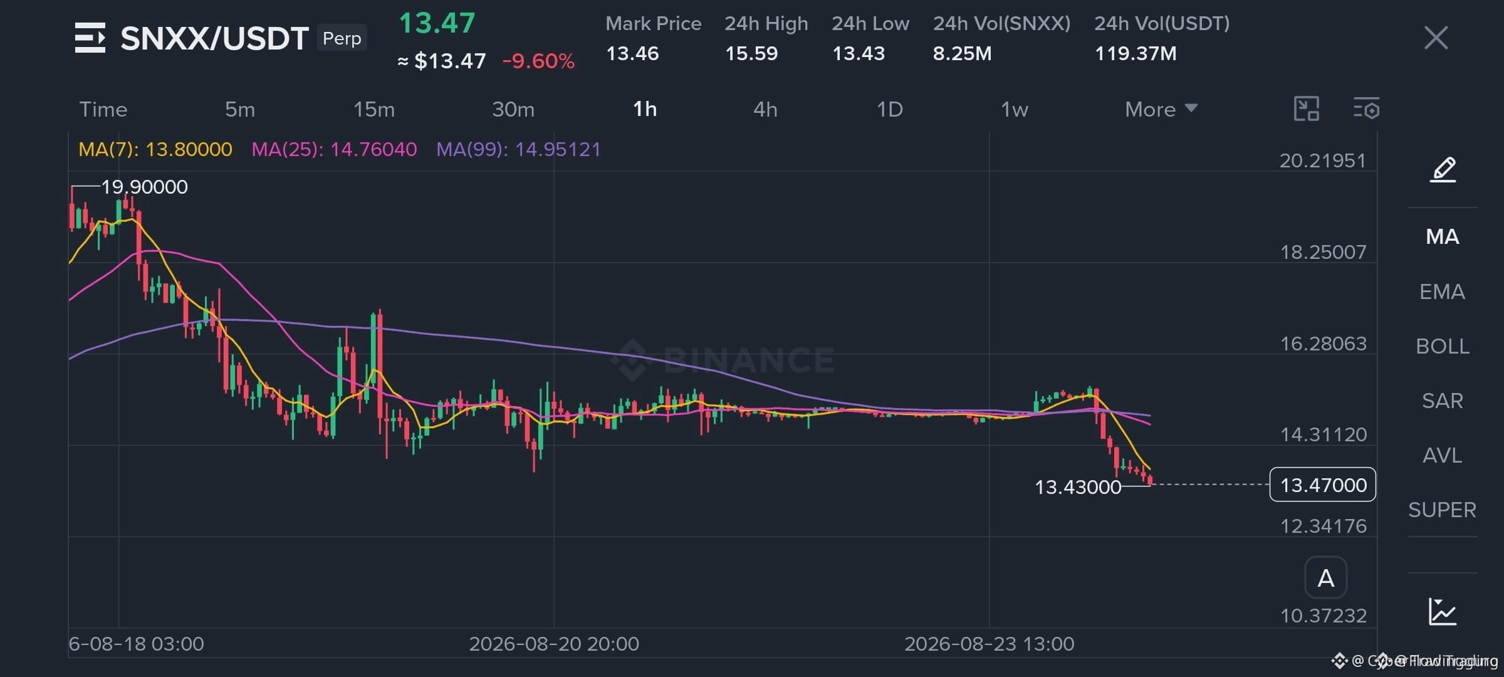Select the 1h interval tab
The image size is (1504, 677).
click(x=645, y=109)
